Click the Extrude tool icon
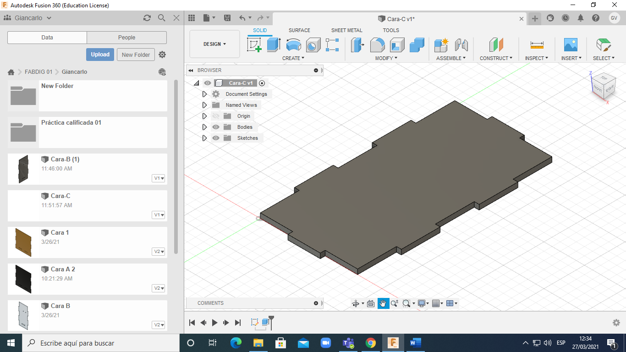The width and height of the screenshot is (626, 352). [274, 45]
